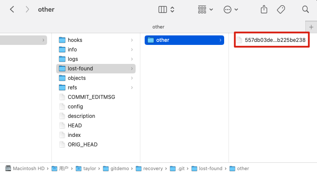
Task: Click the 557db03de file icon
Action: [239, 40]
